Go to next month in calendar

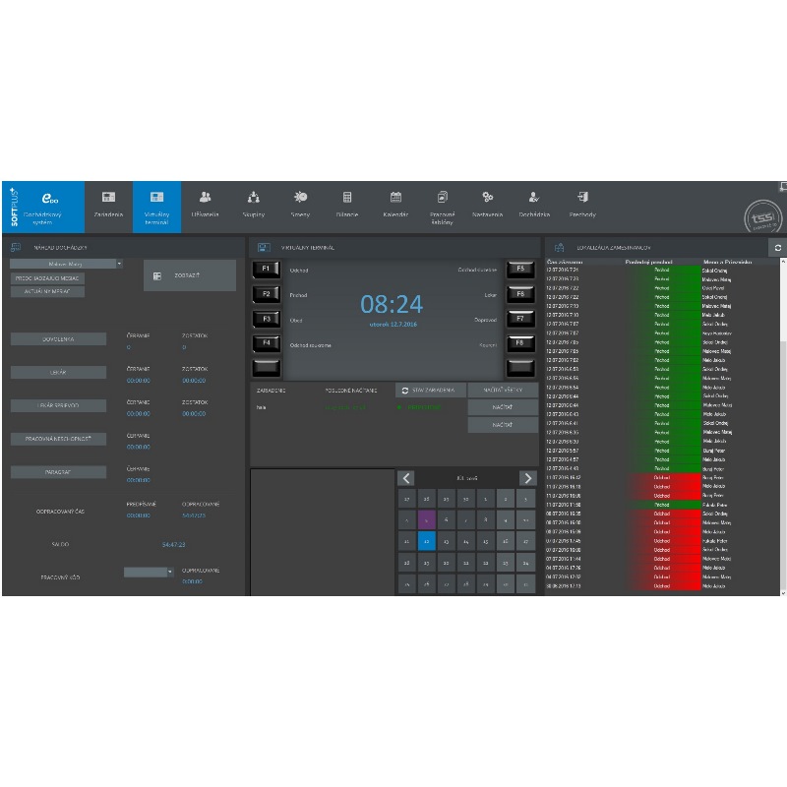tap(527, 478)
